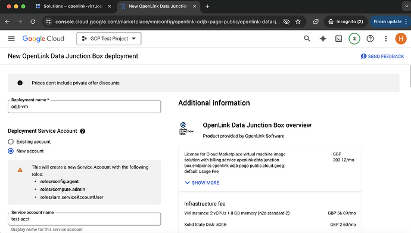Click the SEND FEEDBACK link

click(382, 57)
